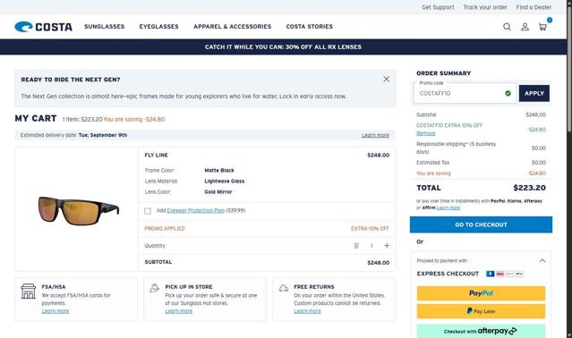Click the FSA/HSA store icon
This screenshot has width=572, height=338.
pyautogui.click(x=28, y=291)
